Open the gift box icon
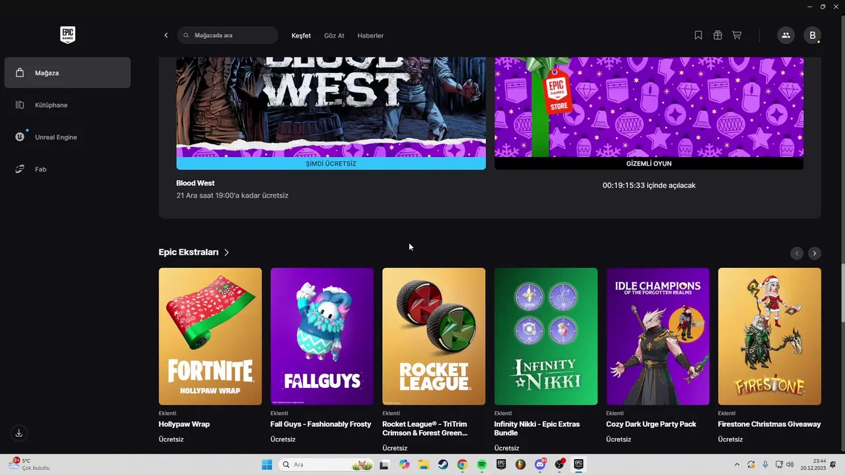 pyautogui.click(x=718, y=36)
